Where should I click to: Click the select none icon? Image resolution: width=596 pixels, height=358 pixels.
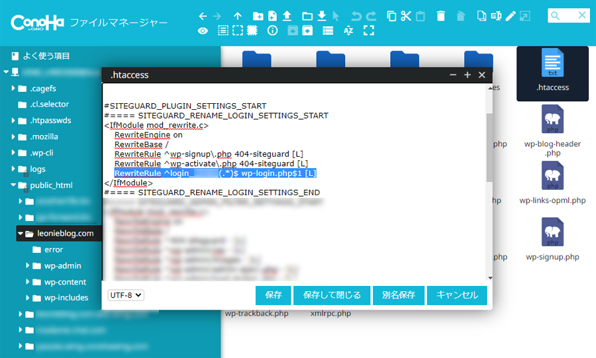(238, 30)
